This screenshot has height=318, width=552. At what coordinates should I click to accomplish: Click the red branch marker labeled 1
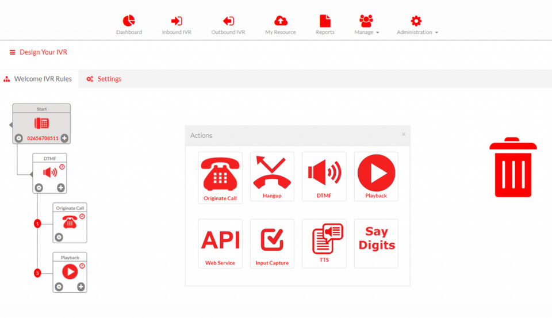37,224
